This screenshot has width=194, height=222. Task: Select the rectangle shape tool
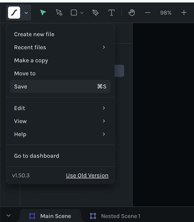coord(73,12)
